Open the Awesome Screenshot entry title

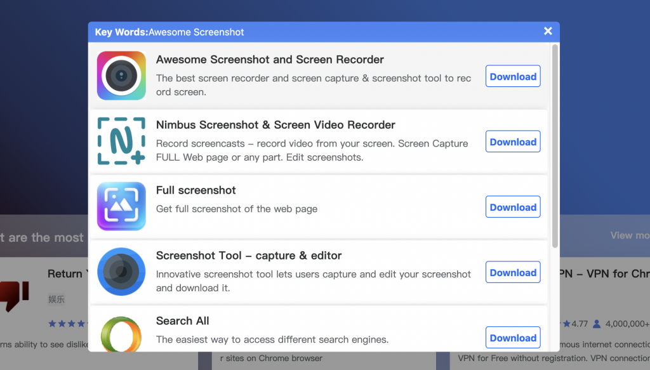point(269,59)
